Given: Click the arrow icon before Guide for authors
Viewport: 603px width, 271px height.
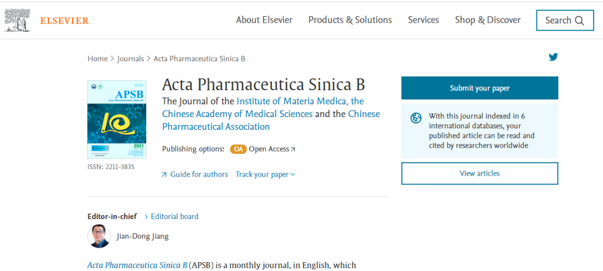Looking at the screenshot, I should (164, 175).
